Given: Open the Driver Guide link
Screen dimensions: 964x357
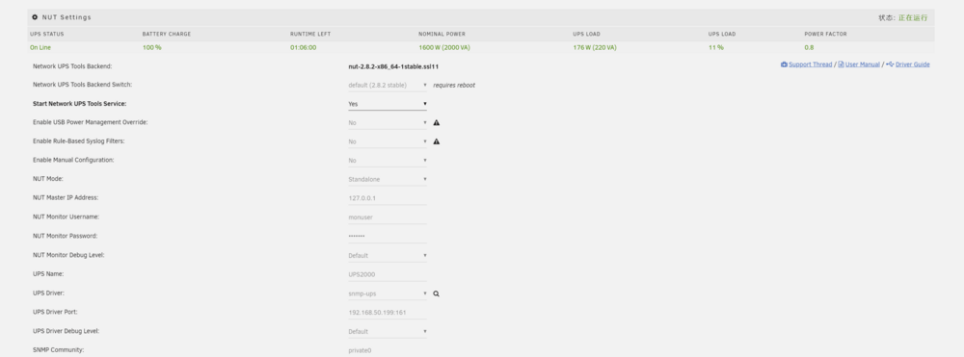Looking at the screenshot, I should (x=912, y=64).
